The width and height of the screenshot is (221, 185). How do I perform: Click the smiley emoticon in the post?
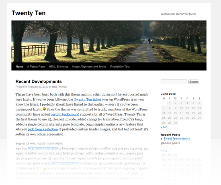(44, 109)
